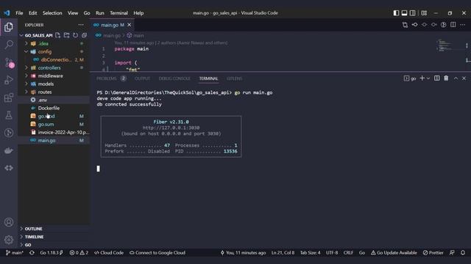Split the terminal panel
471x264 pixels.
click(436, 78)
